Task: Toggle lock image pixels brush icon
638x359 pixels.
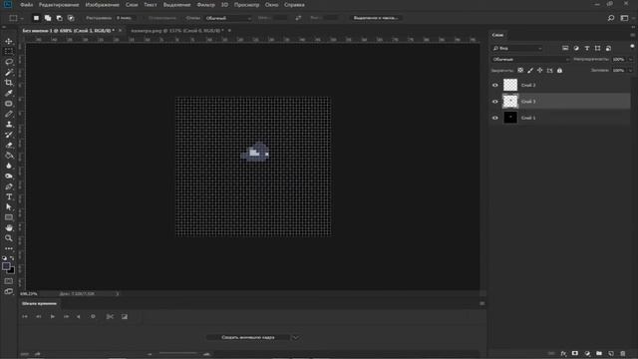Action: coord(530,71)
